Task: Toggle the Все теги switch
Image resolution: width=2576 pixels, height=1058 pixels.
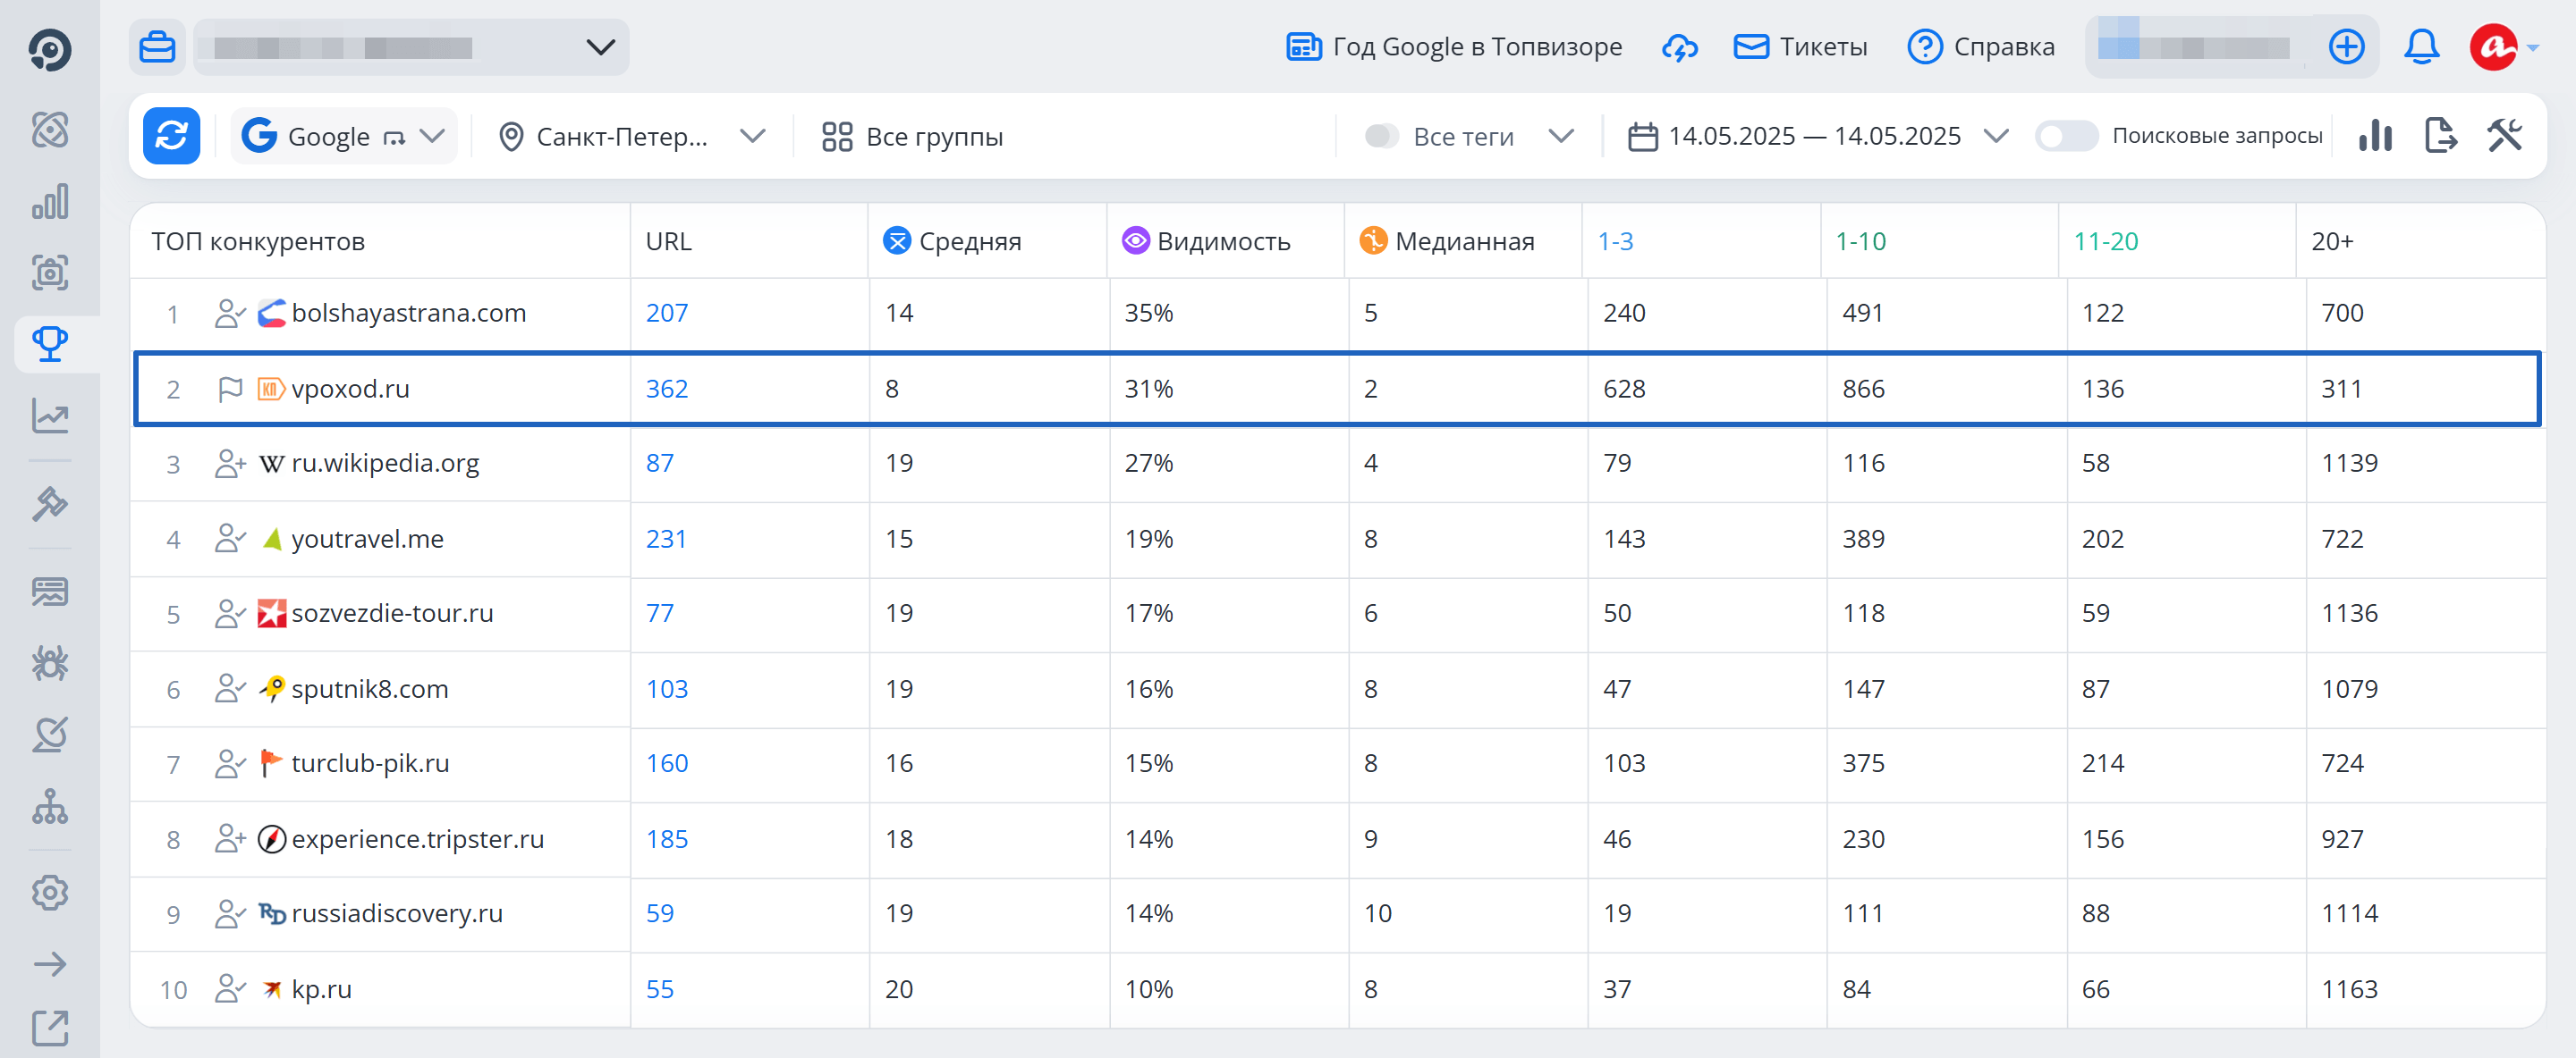Action: tap(1381, 136)
